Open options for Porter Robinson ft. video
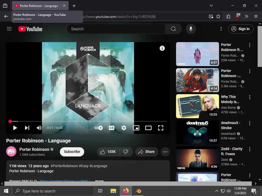 tap(249, 45)
